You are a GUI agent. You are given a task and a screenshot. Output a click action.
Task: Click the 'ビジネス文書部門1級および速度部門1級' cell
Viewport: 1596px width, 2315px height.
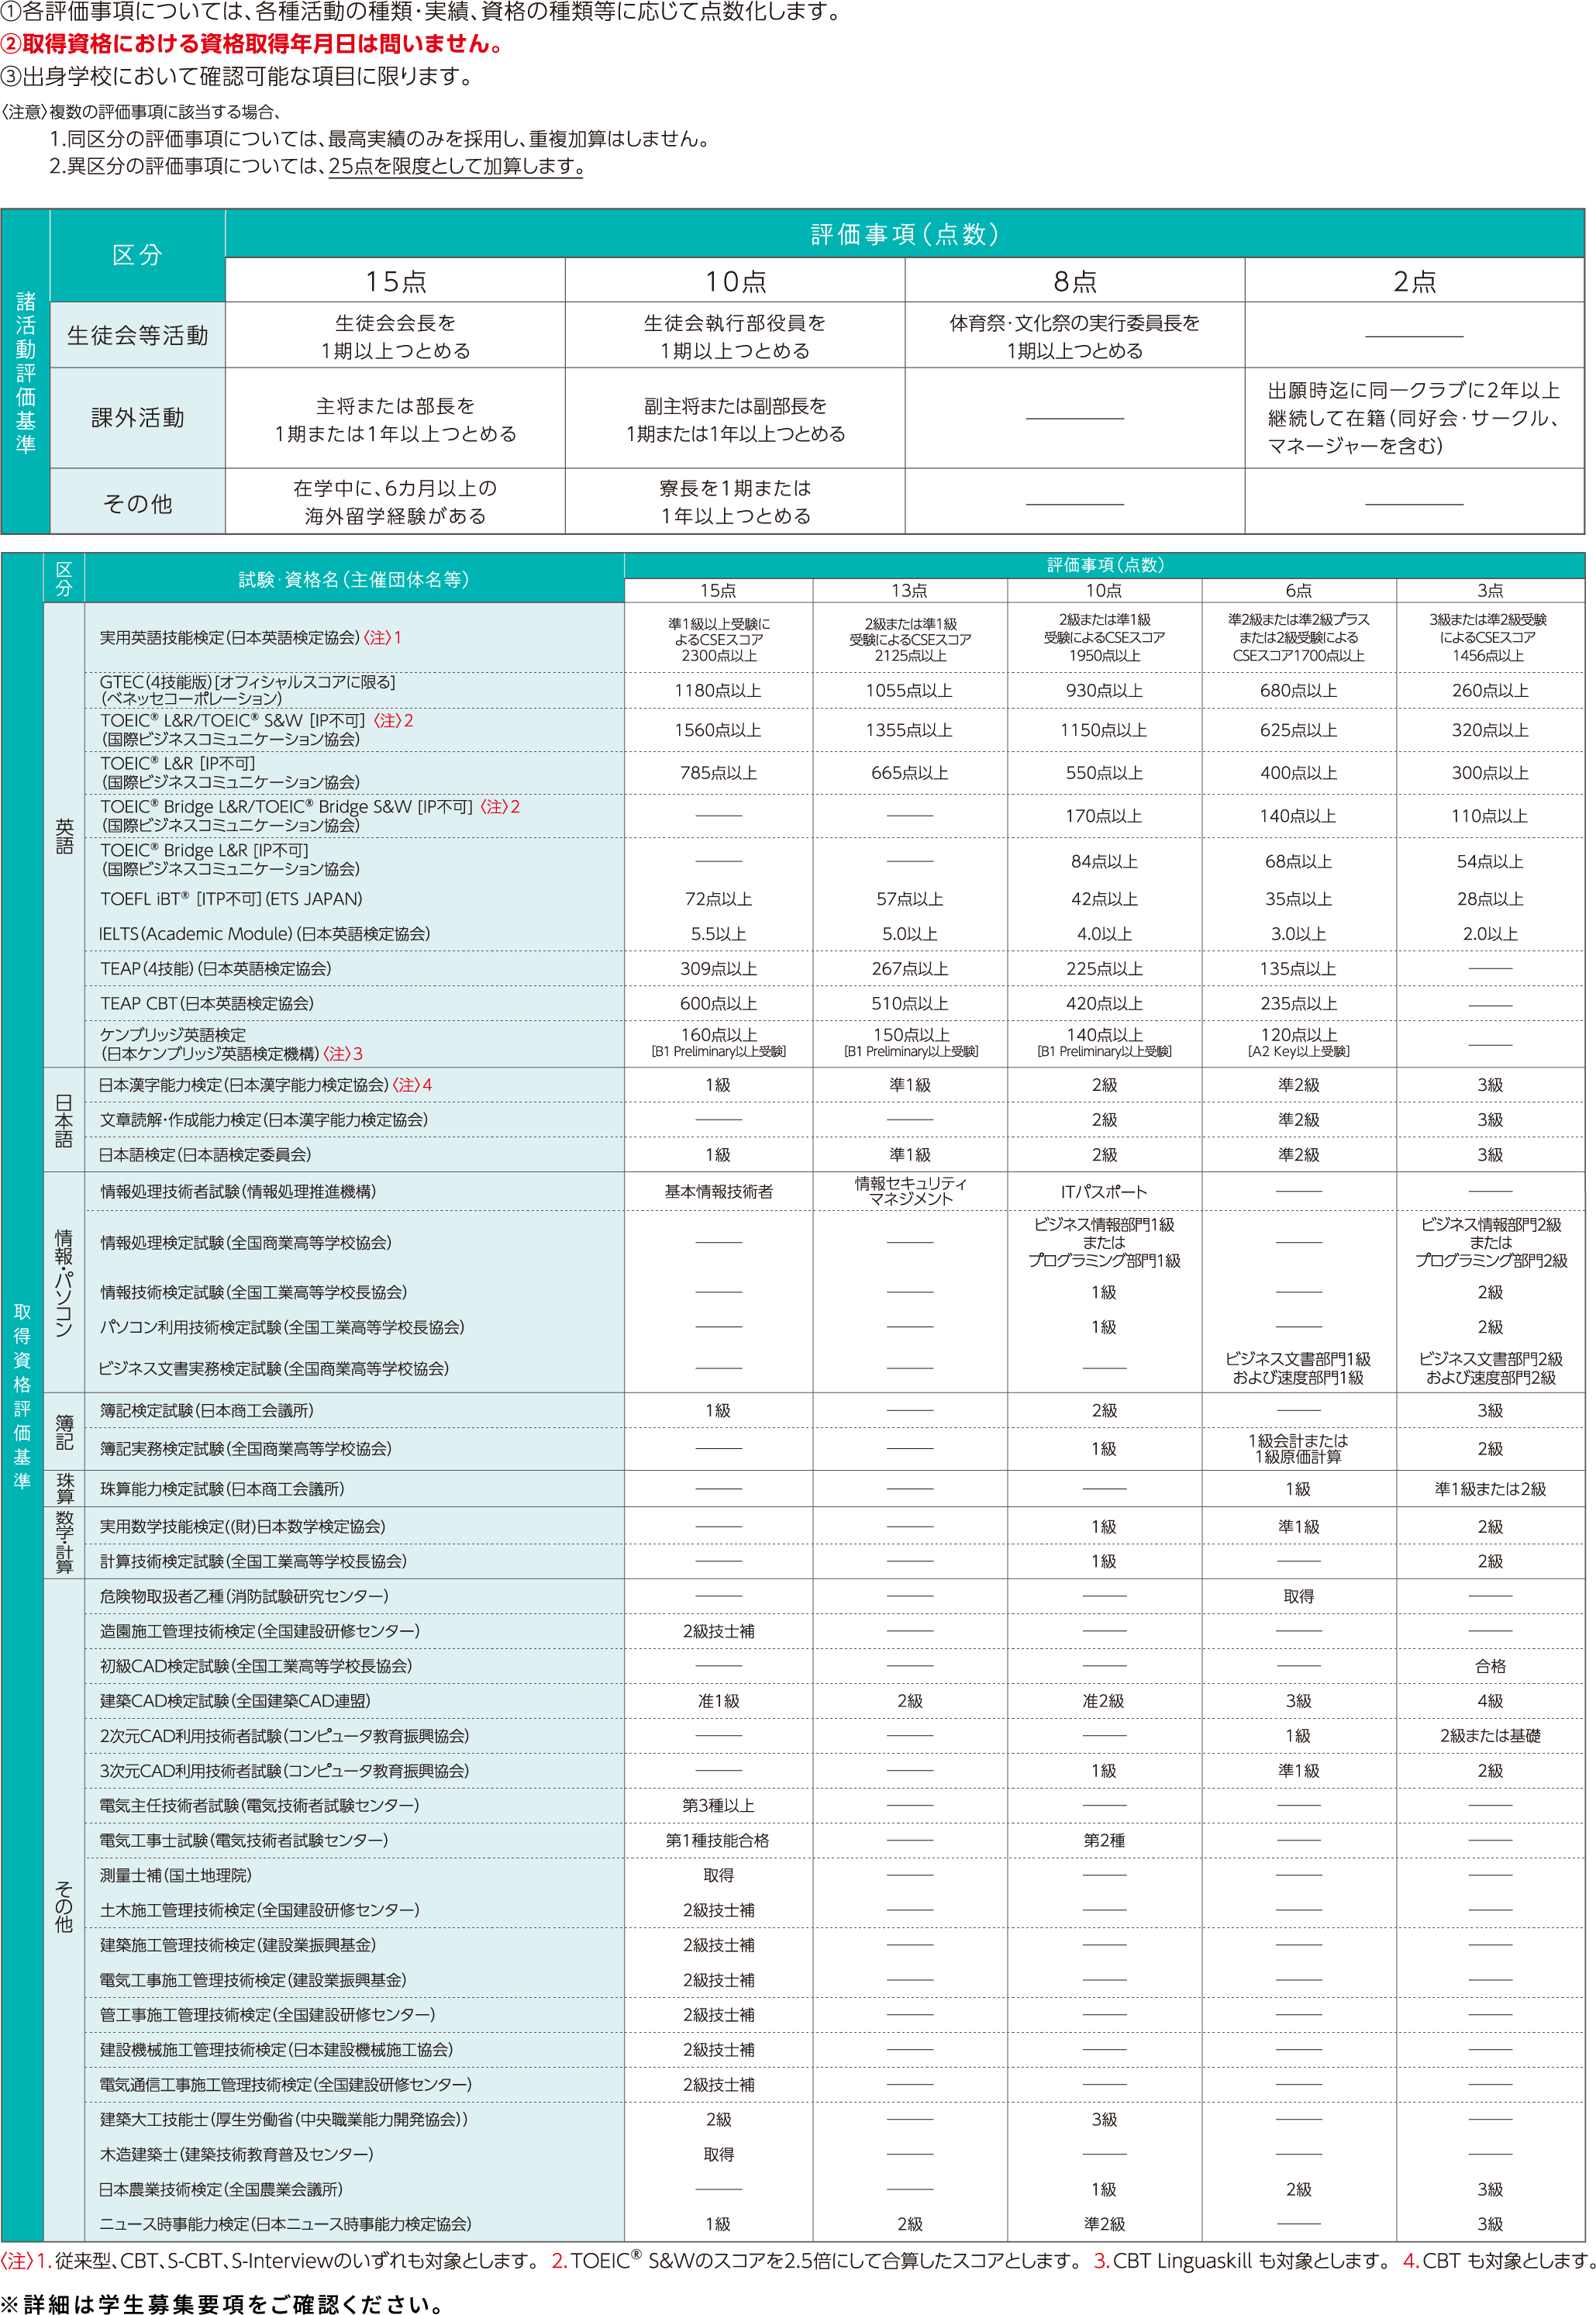click(1298, 1368)
